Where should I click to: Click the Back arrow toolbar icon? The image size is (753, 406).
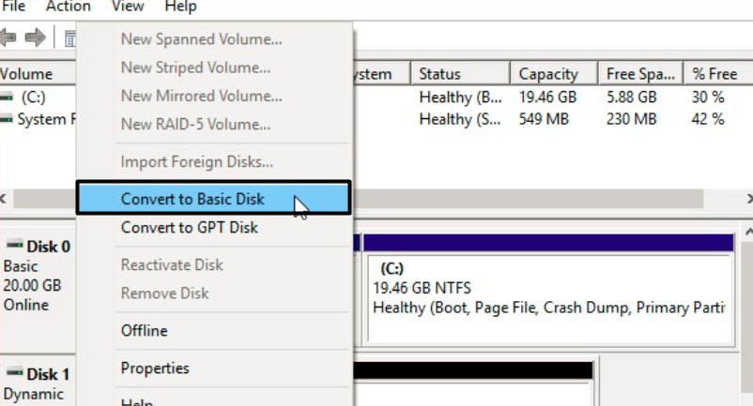pyautogui.click(x=9, y=38)
